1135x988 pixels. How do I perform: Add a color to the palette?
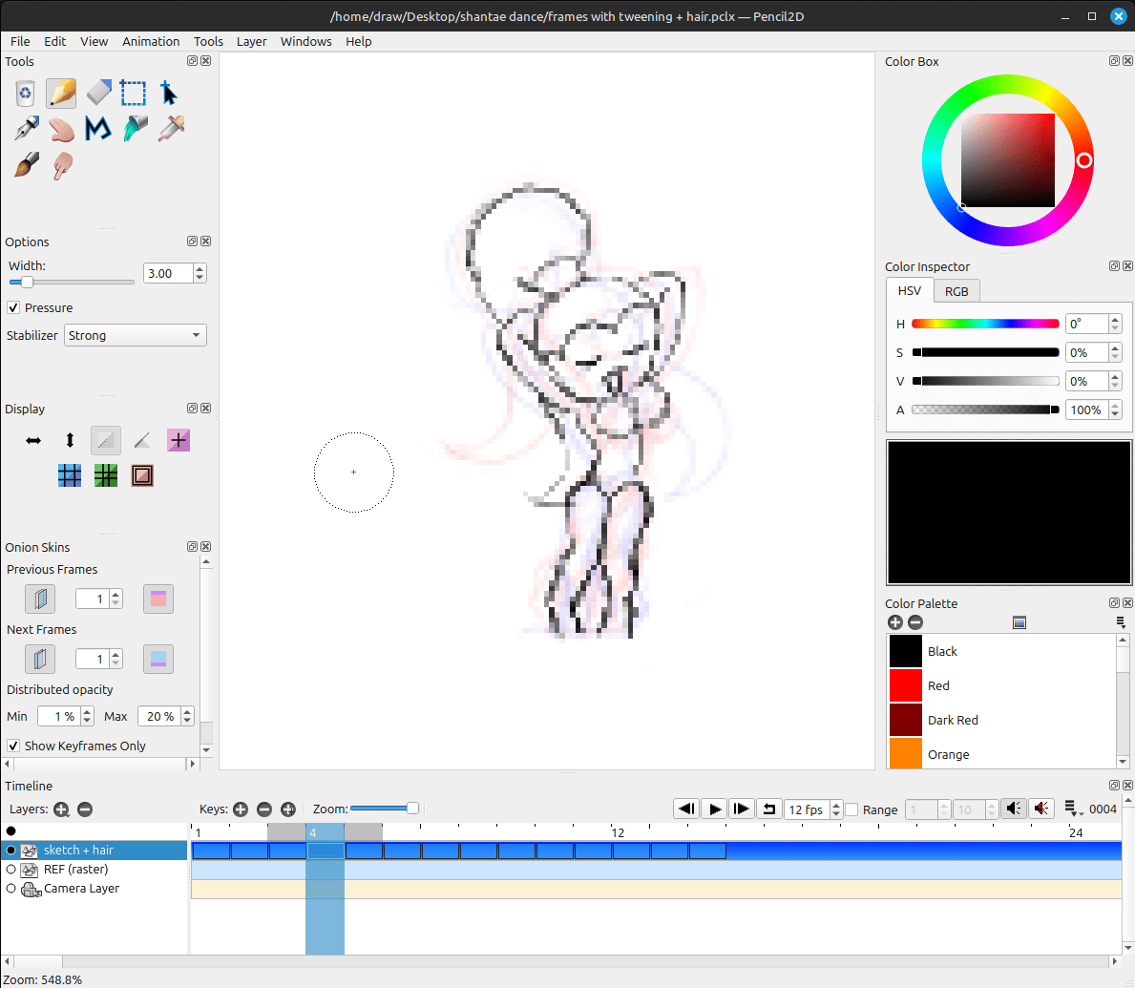coord(894,622)
